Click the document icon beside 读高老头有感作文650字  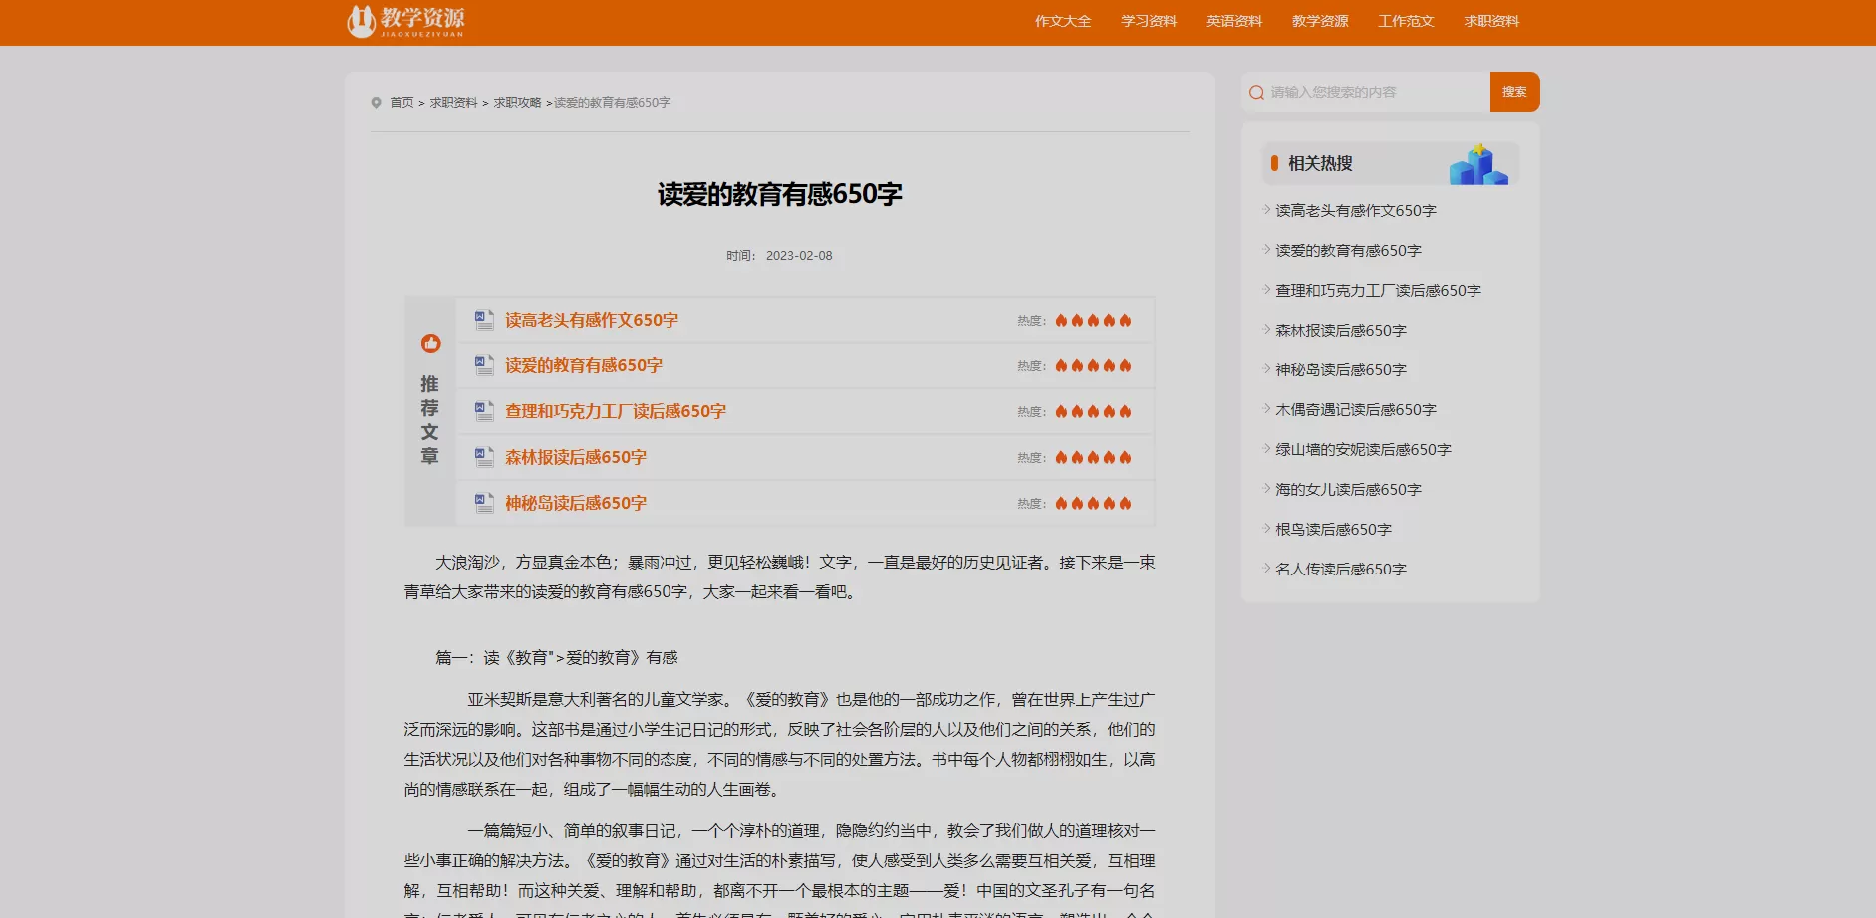coord(484,319)
